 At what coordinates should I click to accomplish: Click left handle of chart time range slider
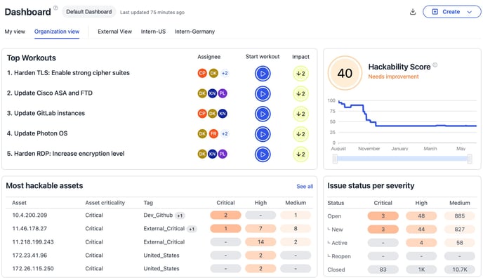coord(335,159)
